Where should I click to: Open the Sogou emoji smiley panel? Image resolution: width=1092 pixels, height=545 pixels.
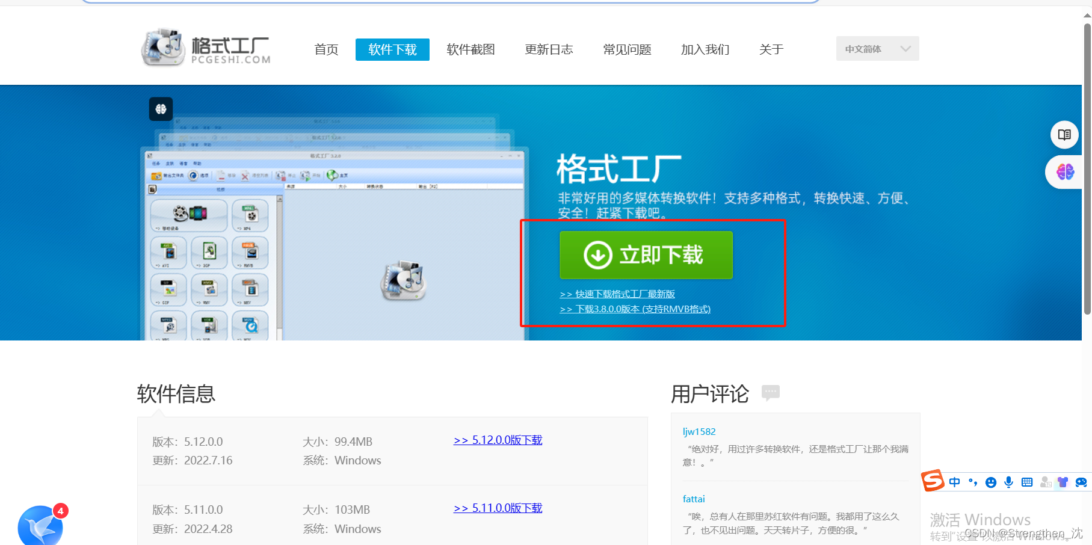coord(991,482)
